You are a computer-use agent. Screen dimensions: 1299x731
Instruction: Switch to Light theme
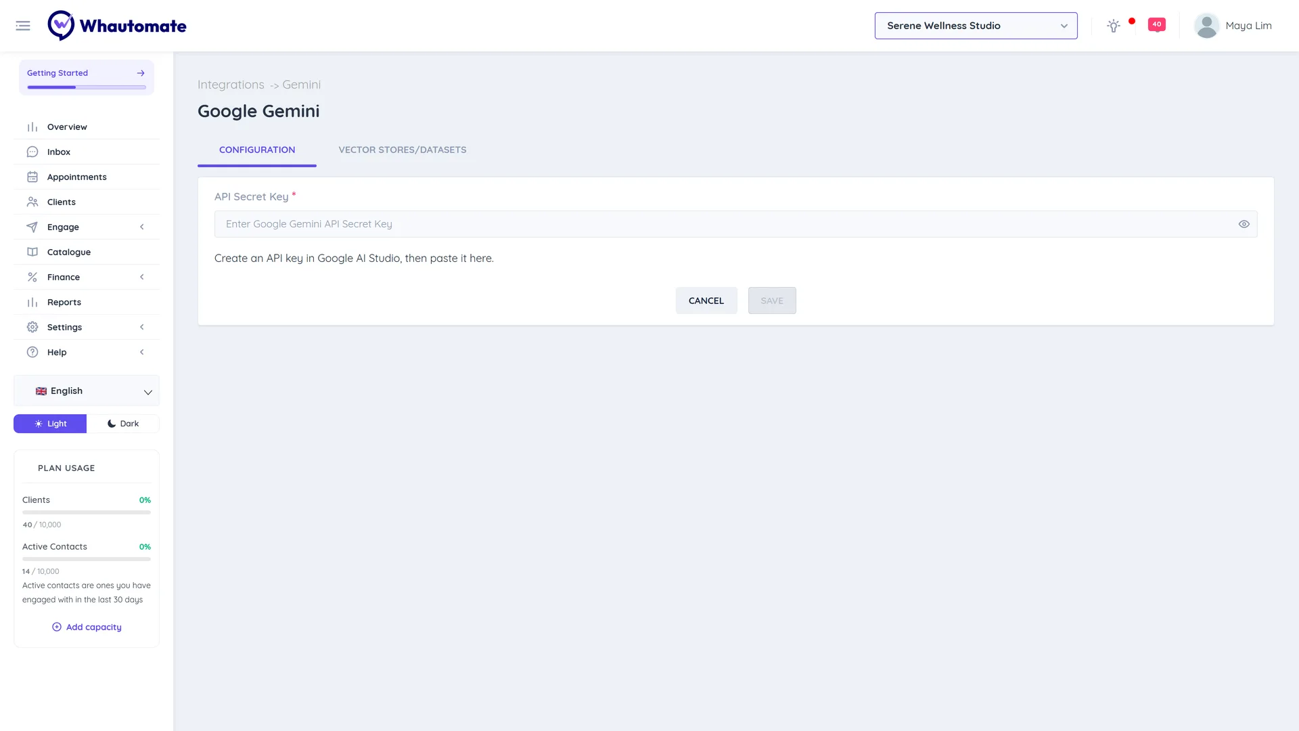point(50,424)
